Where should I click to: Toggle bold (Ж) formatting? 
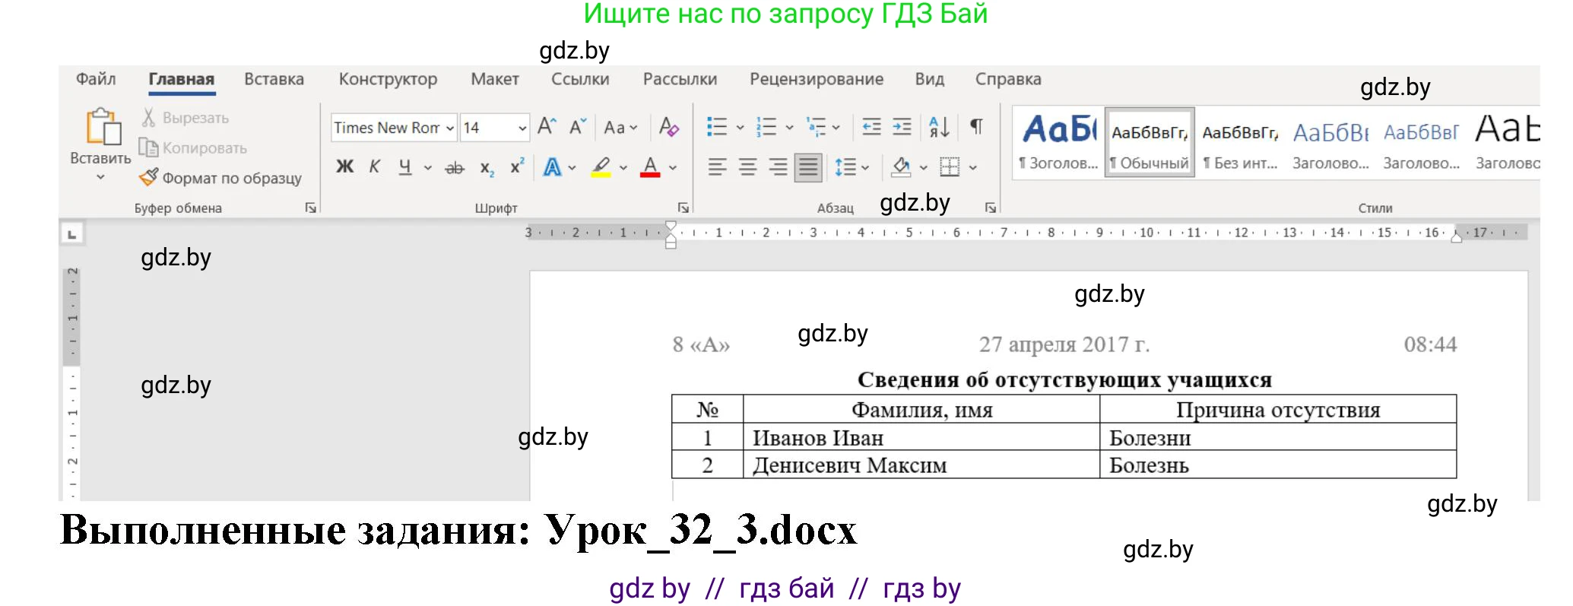point(345,167)
